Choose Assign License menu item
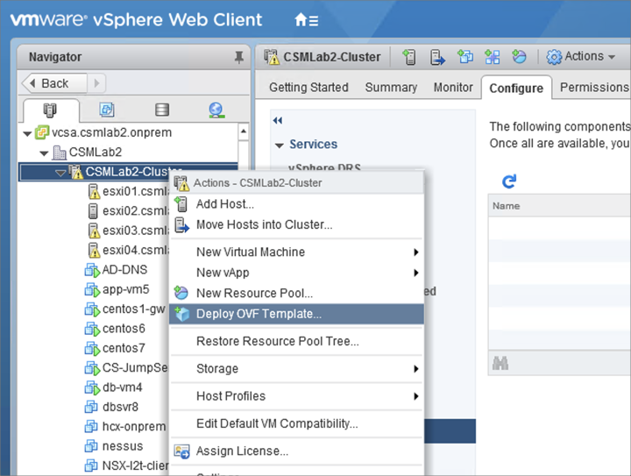631x476 pixels. [296, 451]
